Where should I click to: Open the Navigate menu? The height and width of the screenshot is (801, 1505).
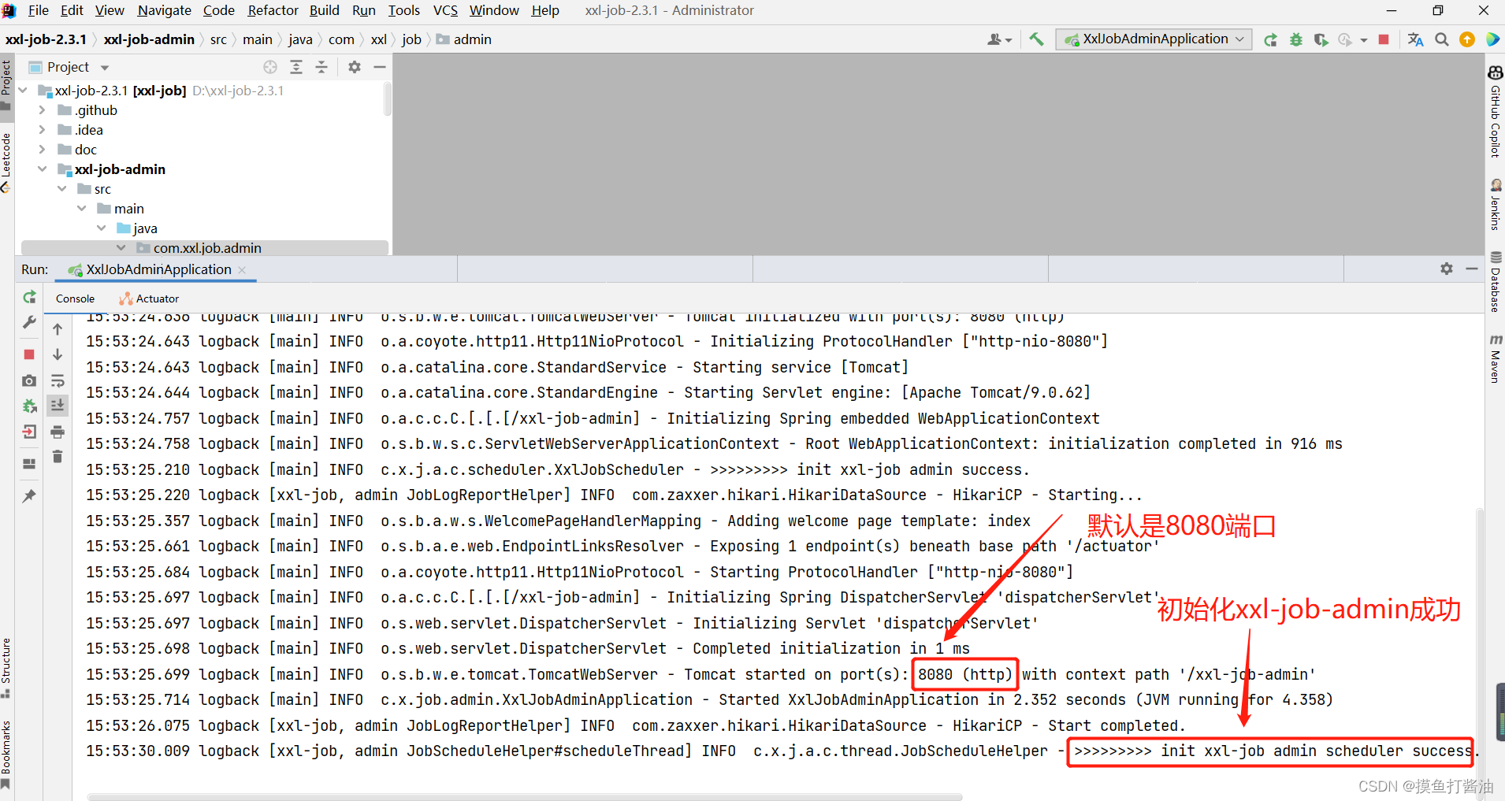164,10
